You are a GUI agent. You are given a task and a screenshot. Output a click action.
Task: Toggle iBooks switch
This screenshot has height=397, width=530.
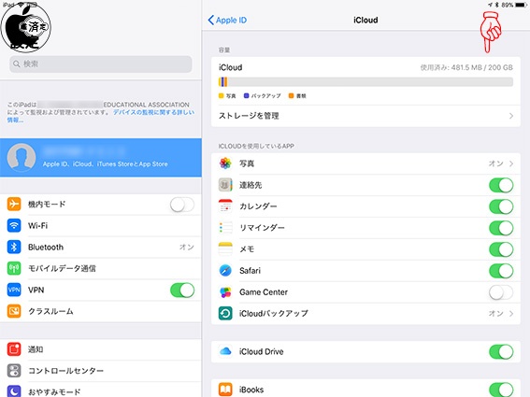(501, 390)
